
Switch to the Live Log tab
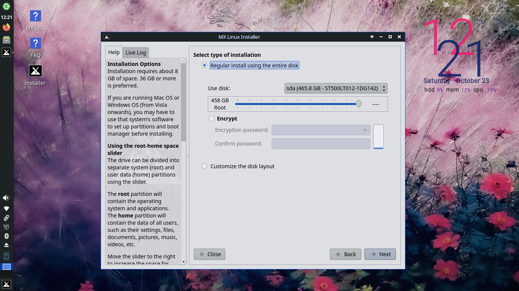pos(136,53)
